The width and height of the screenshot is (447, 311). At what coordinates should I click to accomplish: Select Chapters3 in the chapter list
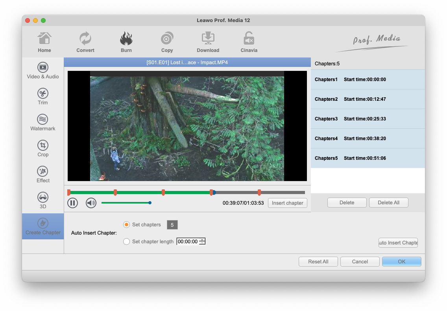[x=368, y=119]
